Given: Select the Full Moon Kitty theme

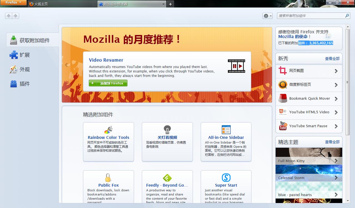Looking at the screenshot, I should point(309,156).
